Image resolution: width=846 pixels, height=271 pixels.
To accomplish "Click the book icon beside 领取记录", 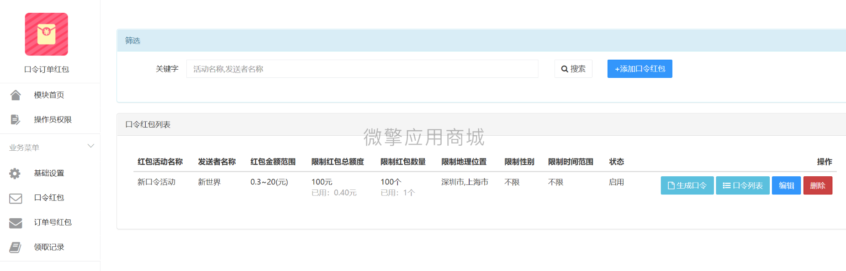I will [x=15, y=247].
